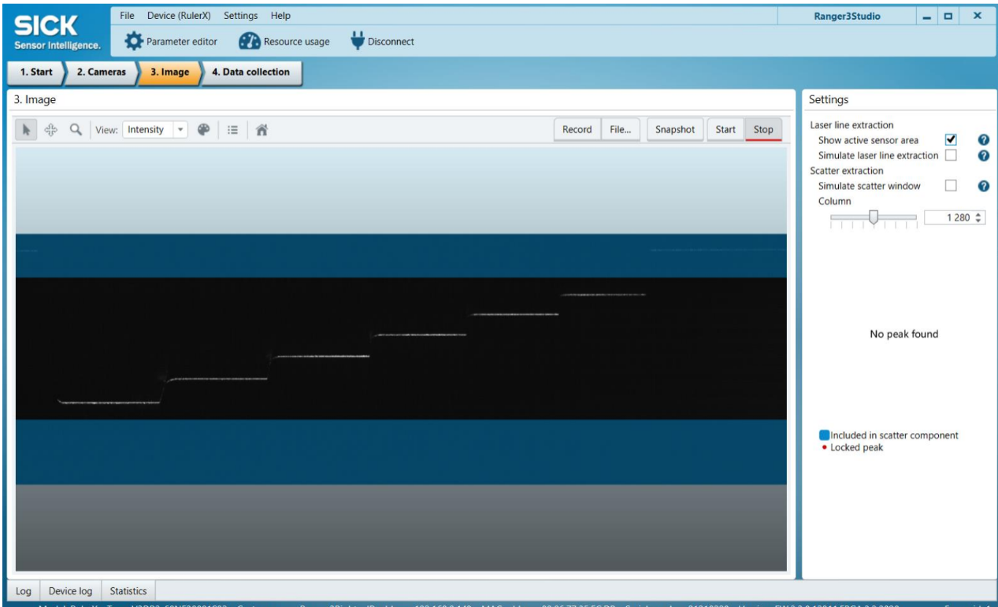Switch to the Log tab
This screenshot has width=998, height=607.
coord(24,590)
